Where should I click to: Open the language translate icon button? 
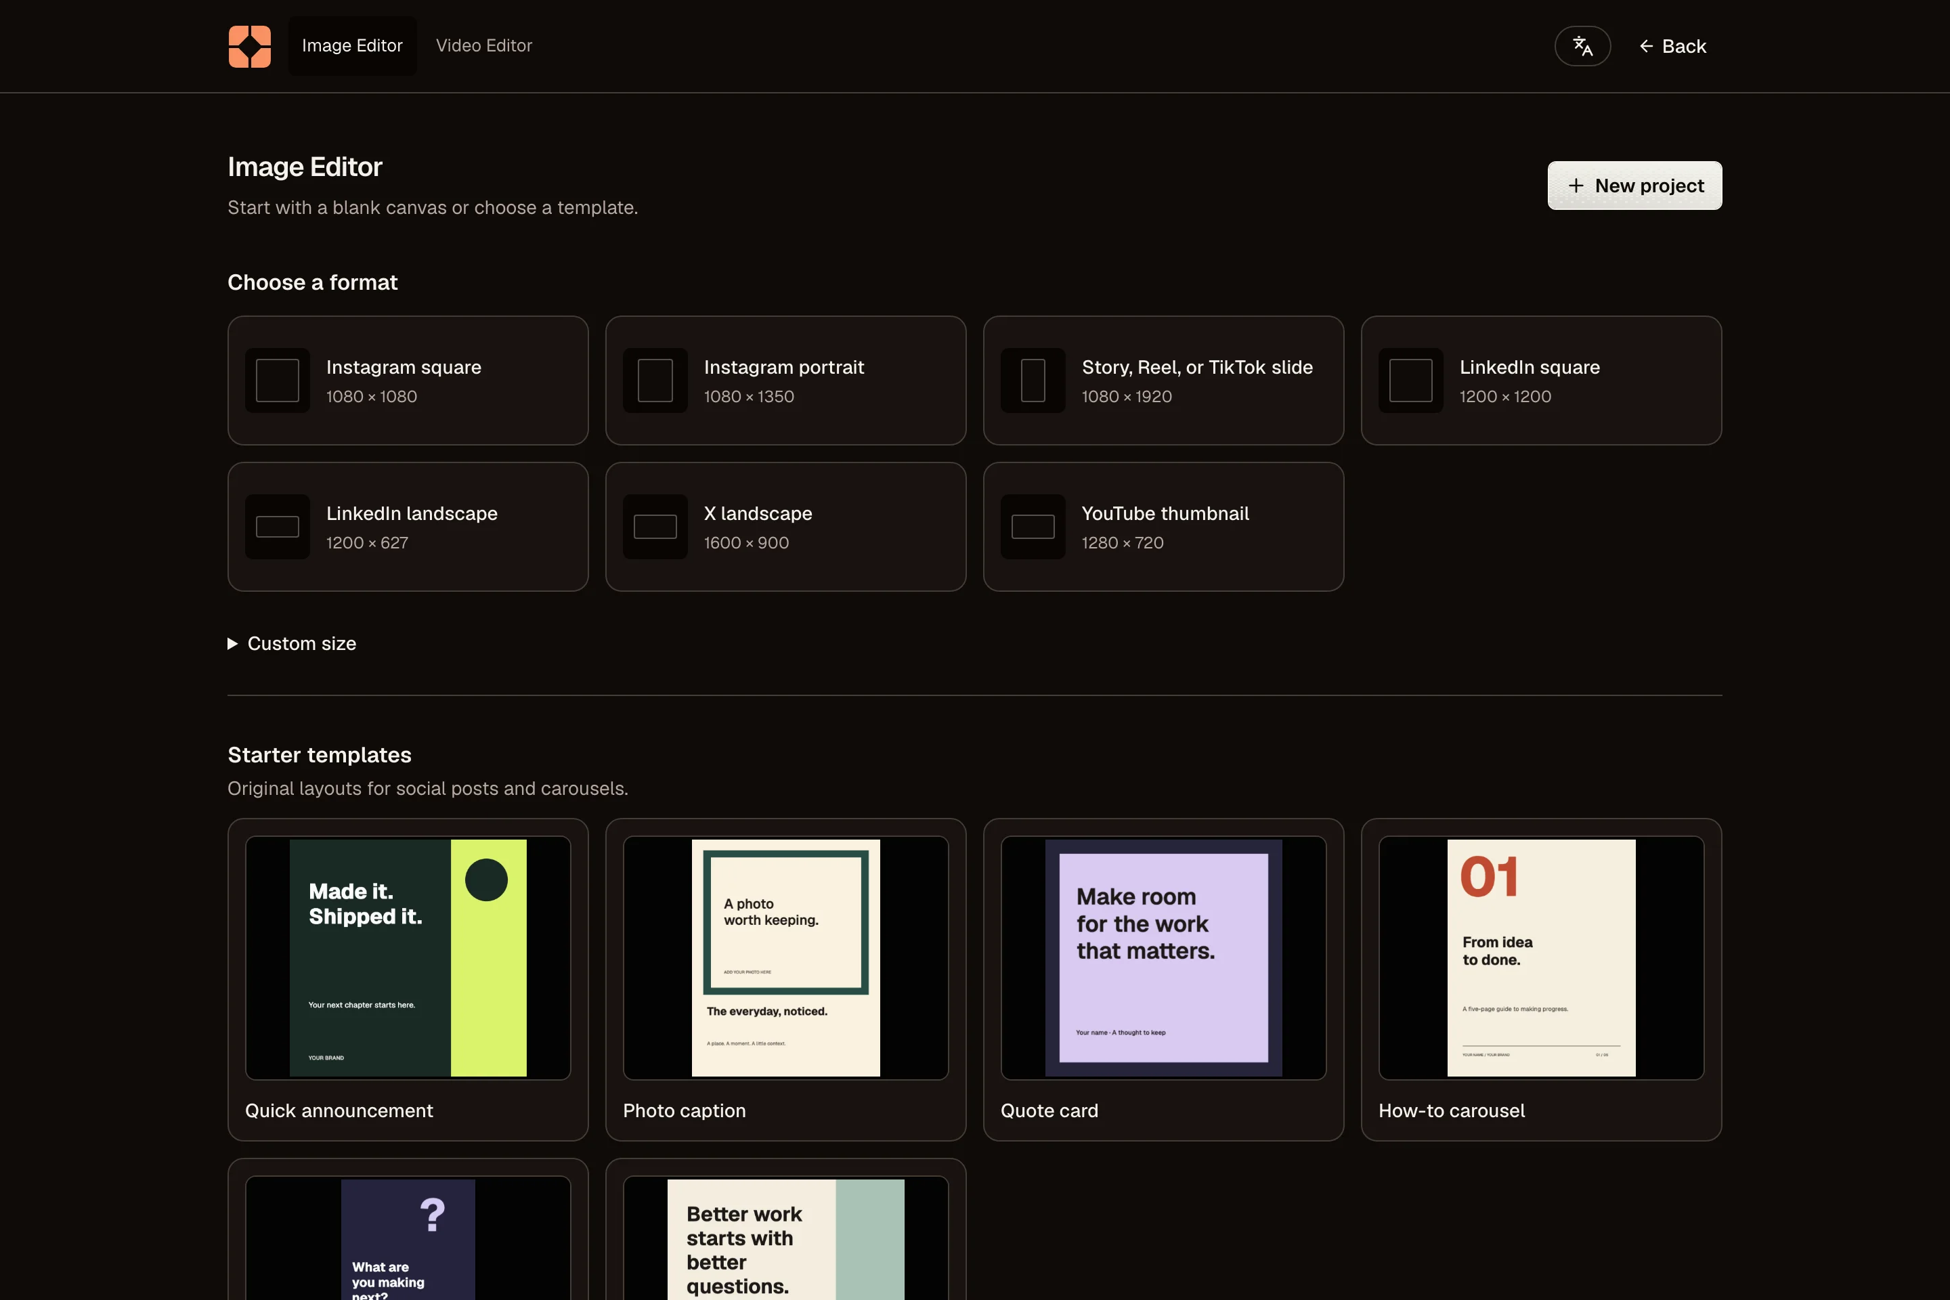pos(1582,47)
